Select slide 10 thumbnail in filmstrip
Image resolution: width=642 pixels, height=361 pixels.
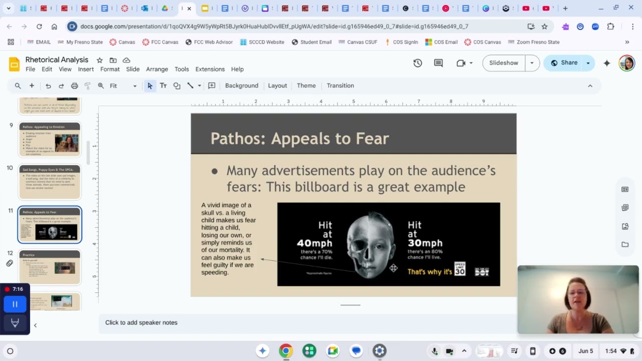50,182
